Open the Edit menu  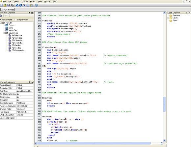[x=10, y=1]
